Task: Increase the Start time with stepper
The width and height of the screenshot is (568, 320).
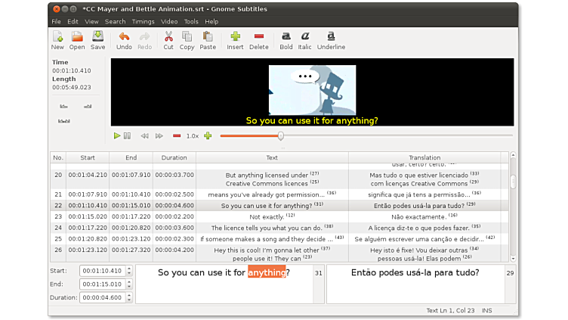Action: pyautogui.click(x=129, y=268)
